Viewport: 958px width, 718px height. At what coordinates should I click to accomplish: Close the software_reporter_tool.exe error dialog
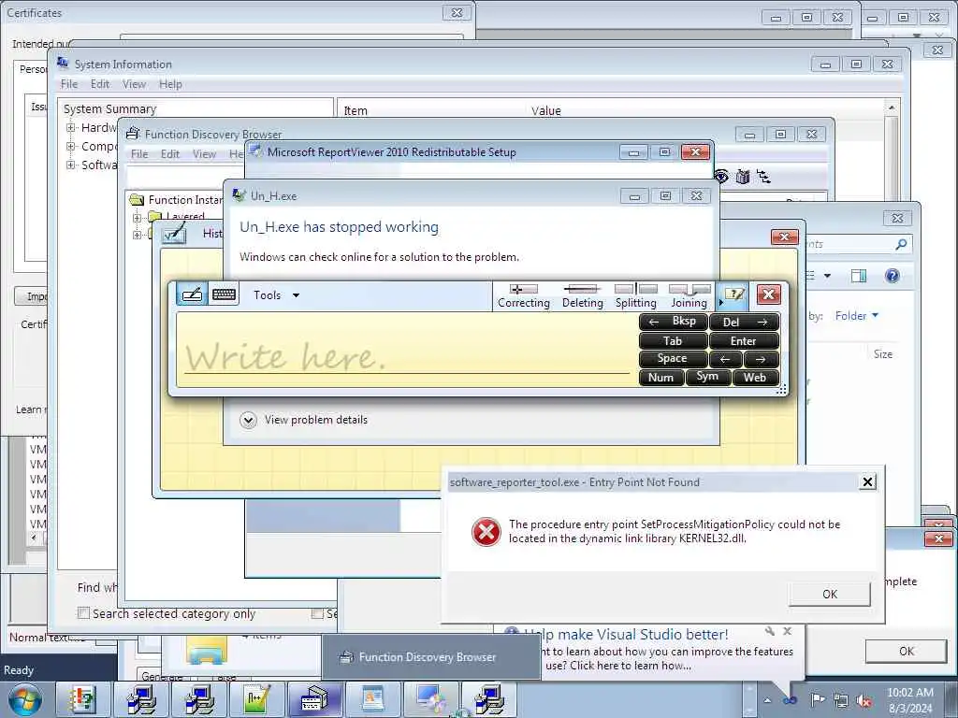867,482
